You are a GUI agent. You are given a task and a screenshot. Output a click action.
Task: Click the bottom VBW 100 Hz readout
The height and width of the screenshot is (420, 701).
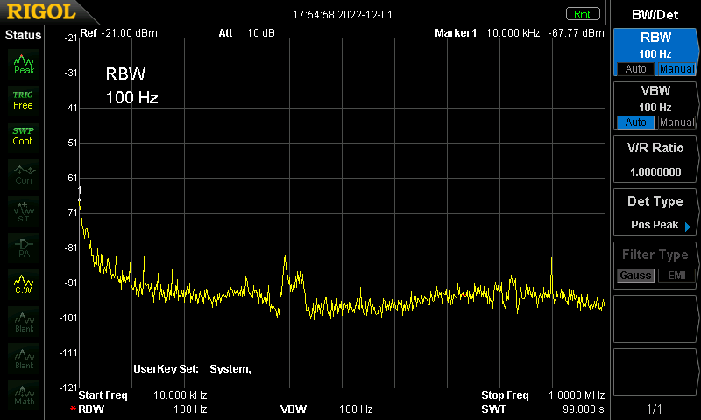(326, 409)
